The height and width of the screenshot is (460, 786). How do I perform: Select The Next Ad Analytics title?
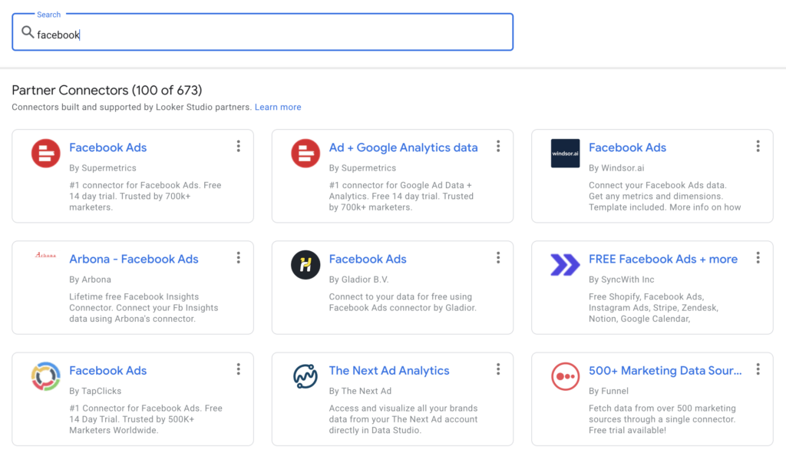coord(389,370)
